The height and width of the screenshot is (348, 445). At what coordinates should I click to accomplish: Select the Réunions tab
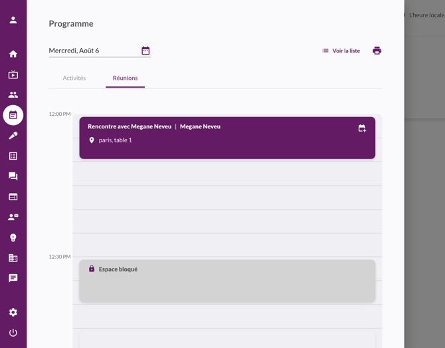pos(125,78)
